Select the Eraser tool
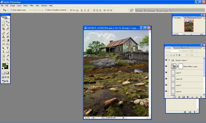This screenshot has height=123, width=206. point(3,40)
